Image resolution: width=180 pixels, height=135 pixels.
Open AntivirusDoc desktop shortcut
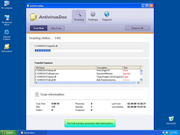point(7,47)
